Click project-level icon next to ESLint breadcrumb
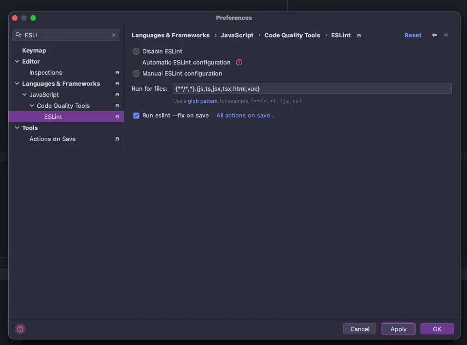The image size is (467, 345). 359,35
